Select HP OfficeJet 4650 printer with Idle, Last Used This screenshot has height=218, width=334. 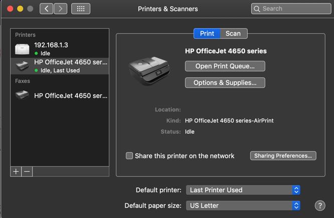(x=60, y=66)
